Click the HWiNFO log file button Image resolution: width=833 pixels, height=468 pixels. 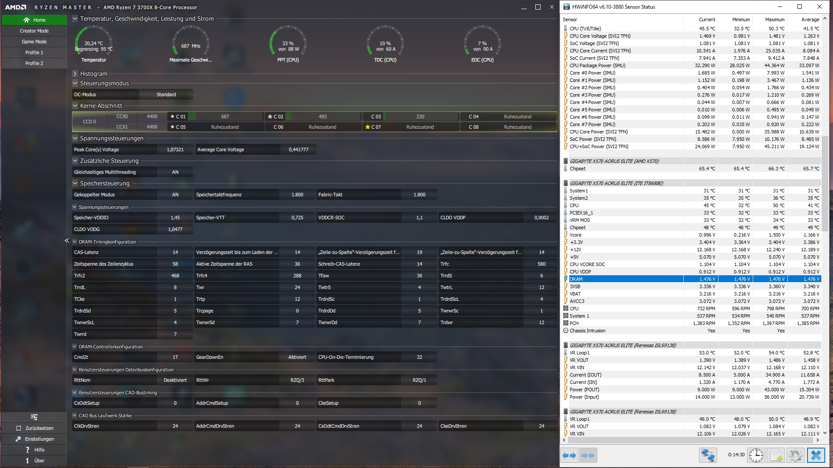(x=776, y=455)
